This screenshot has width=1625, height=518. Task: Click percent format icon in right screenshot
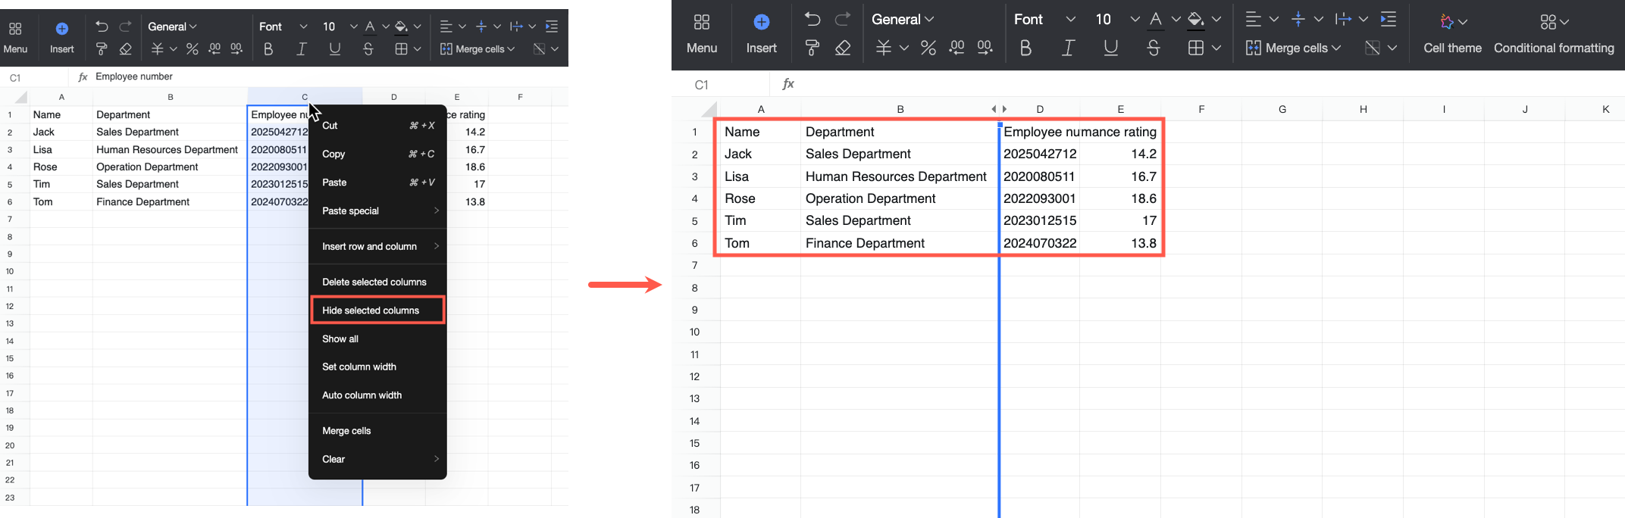pos(928,48)
